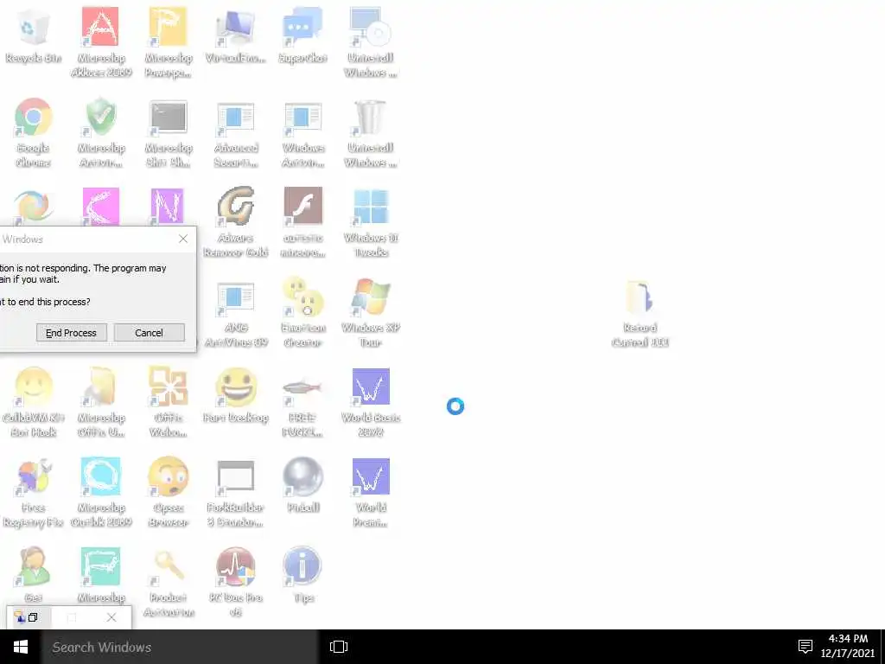The image size is (885, 664).
Task: Open the Pinball silver ball icon
Action: (302, 484)
